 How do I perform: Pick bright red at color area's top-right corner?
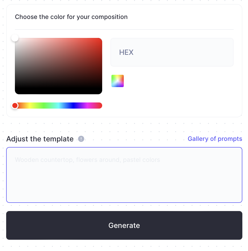click(x=101, y=39)
